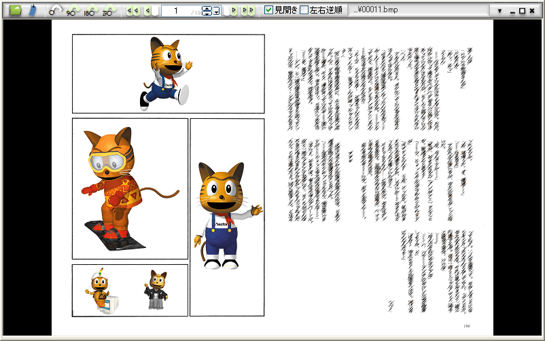Click the right page vertical text area
This screenshot has width=545, height=341.
click(x=381, y=179)
